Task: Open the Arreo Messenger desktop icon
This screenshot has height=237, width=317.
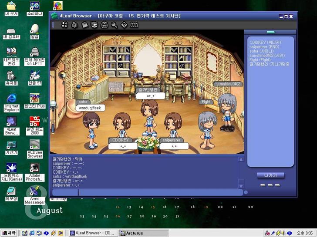Action: (34, 195)
